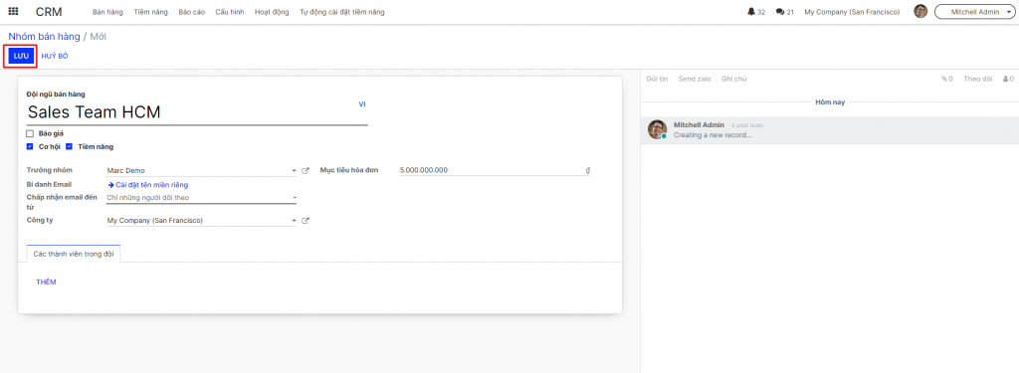
Task: Open the external link icon beside Marc Demo
Action: pyautogui.click(x=306, y=171)
